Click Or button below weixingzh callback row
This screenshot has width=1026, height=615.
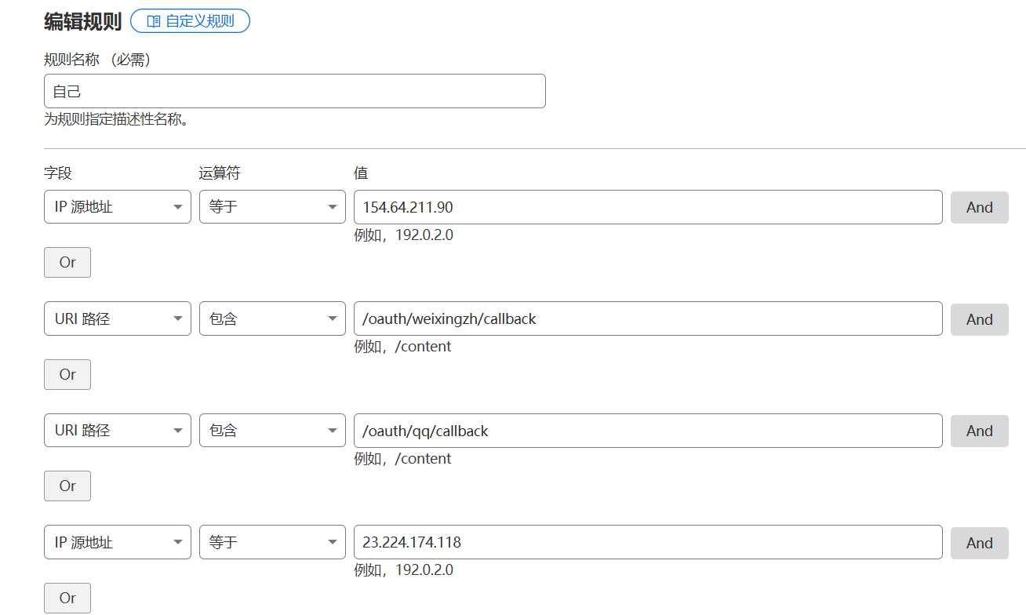point(67,374)
